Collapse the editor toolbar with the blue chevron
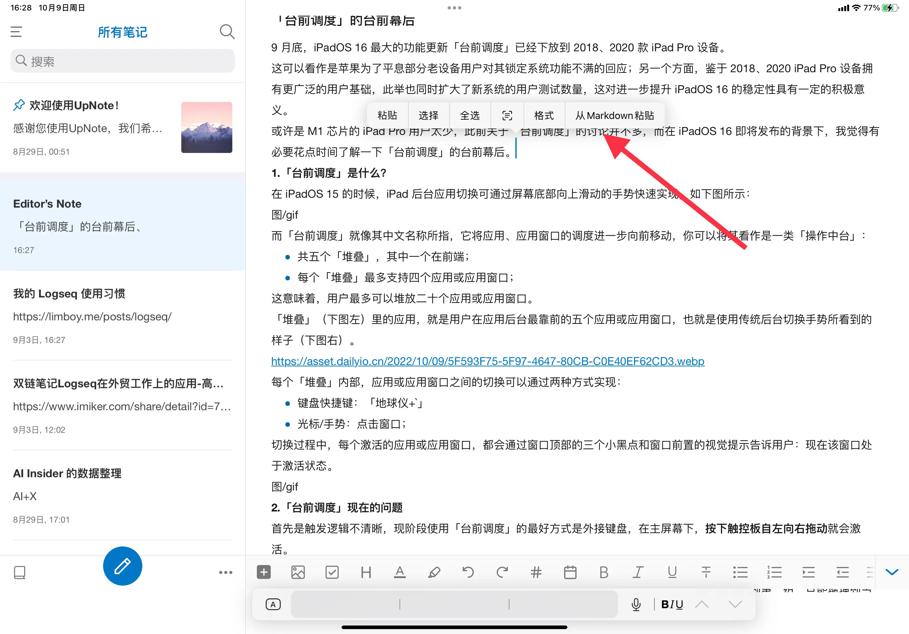Image resolution: width=909 pixels, height=634 pixels. 892,572
